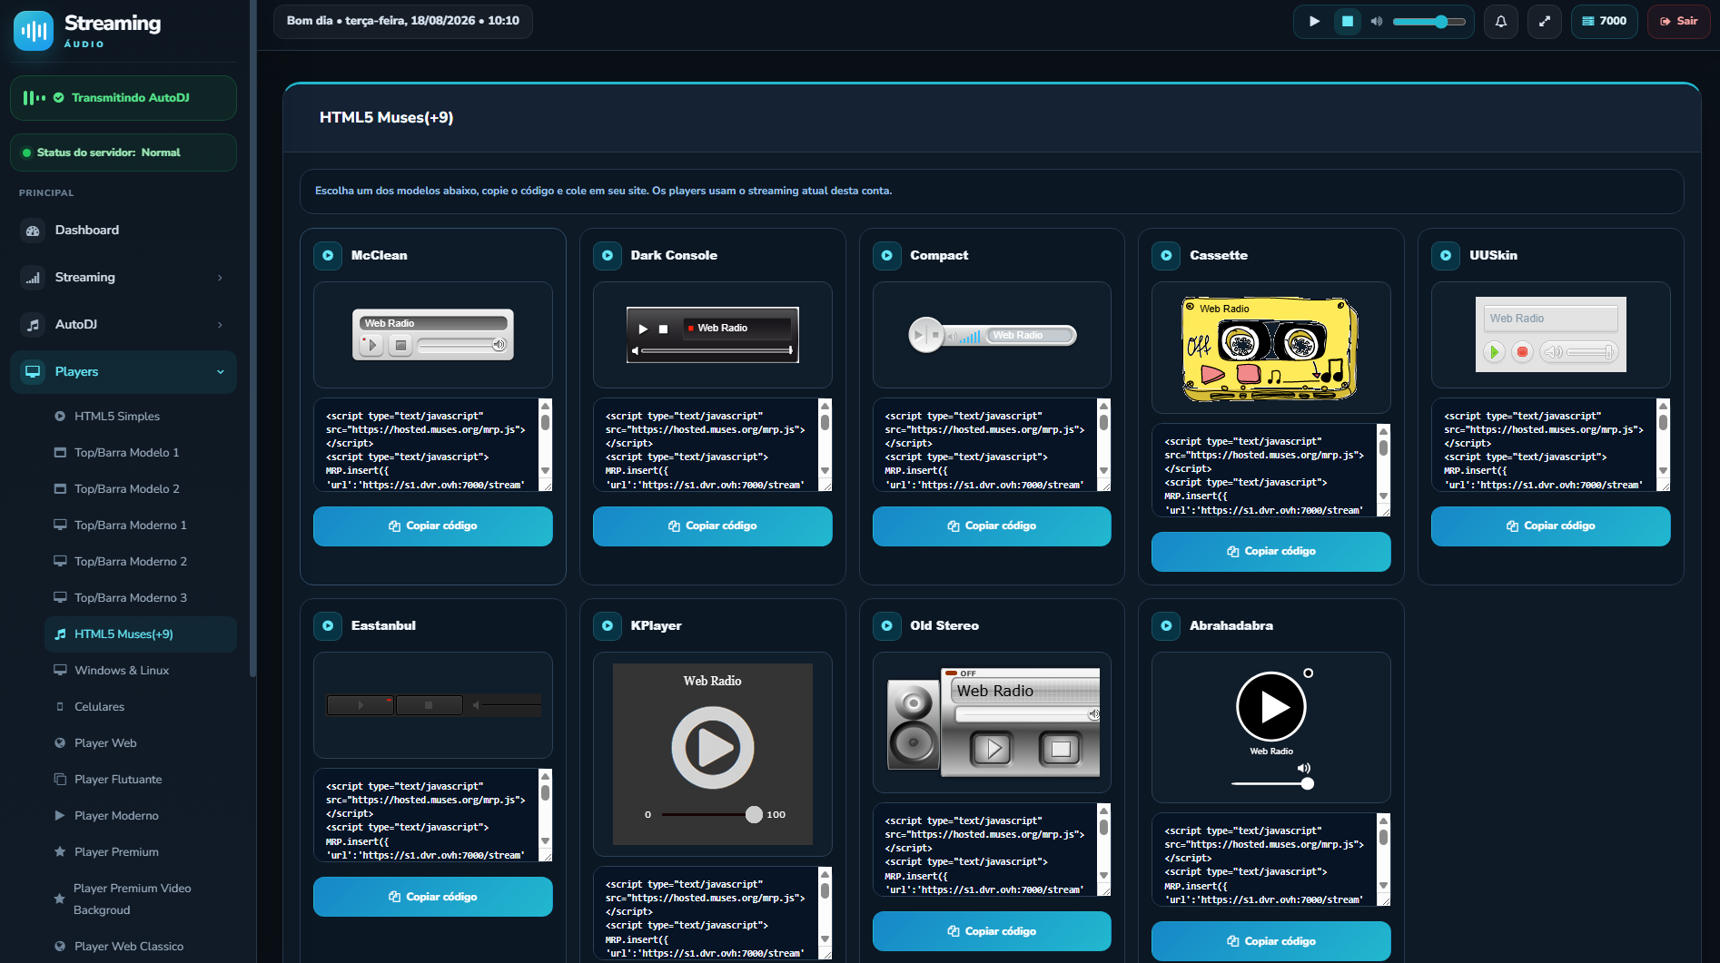Adjust the KPlayer volume slider
The width and height of the screenshot is (1720, 963).
click(x=712, y=815)
